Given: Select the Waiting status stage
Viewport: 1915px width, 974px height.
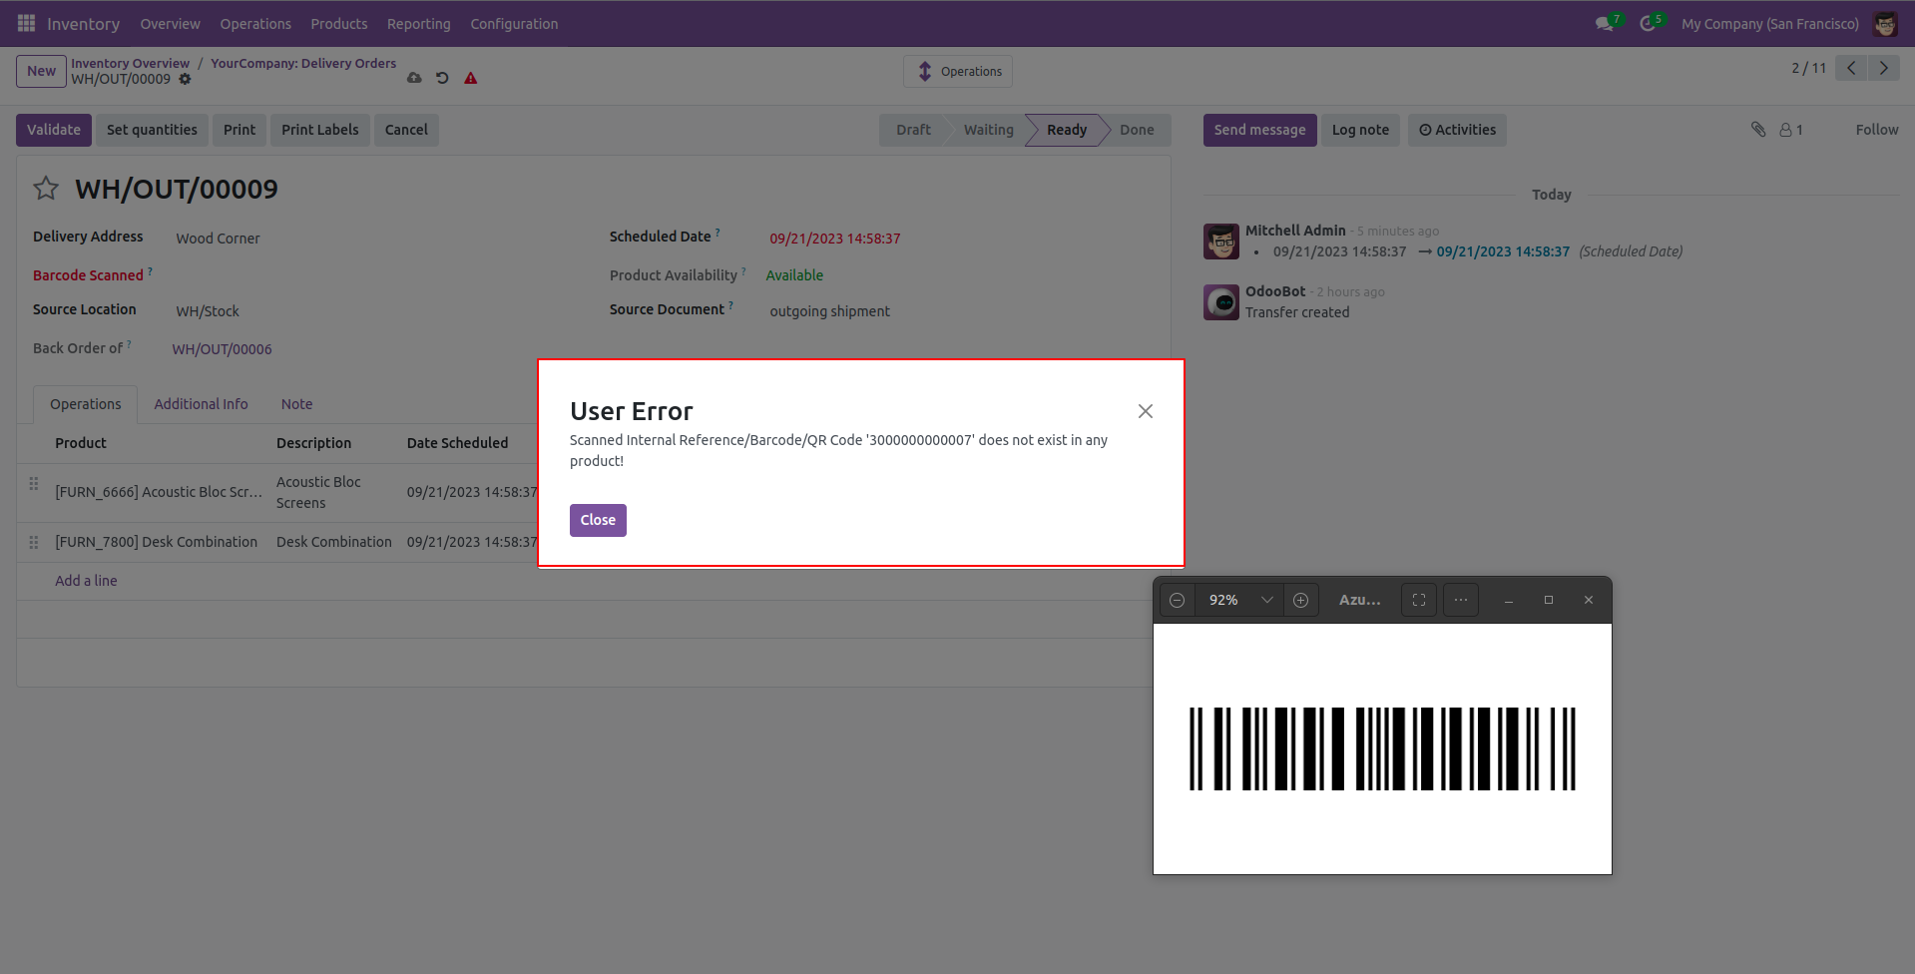Looking at the screenshot, I should tap(988, 130).
